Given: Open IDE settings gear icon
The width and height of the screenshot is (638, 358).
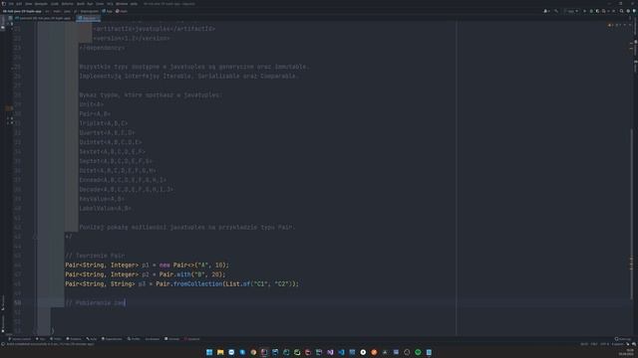Looking at the screenshot, I should click(x=628, y=11).
